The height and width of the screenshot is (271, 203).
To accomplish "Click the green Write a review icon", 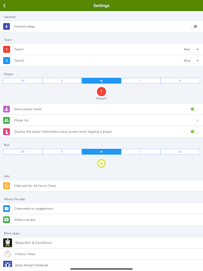I will point(6,220).
